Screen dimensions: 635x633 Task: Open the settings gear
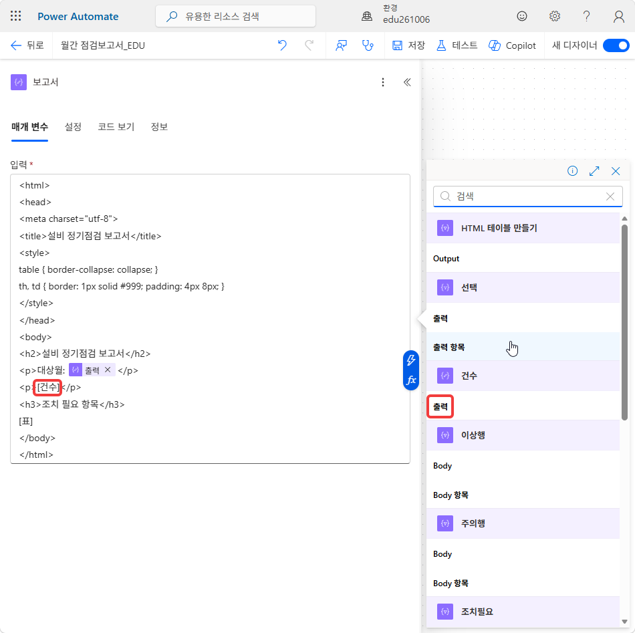(554, 16)
